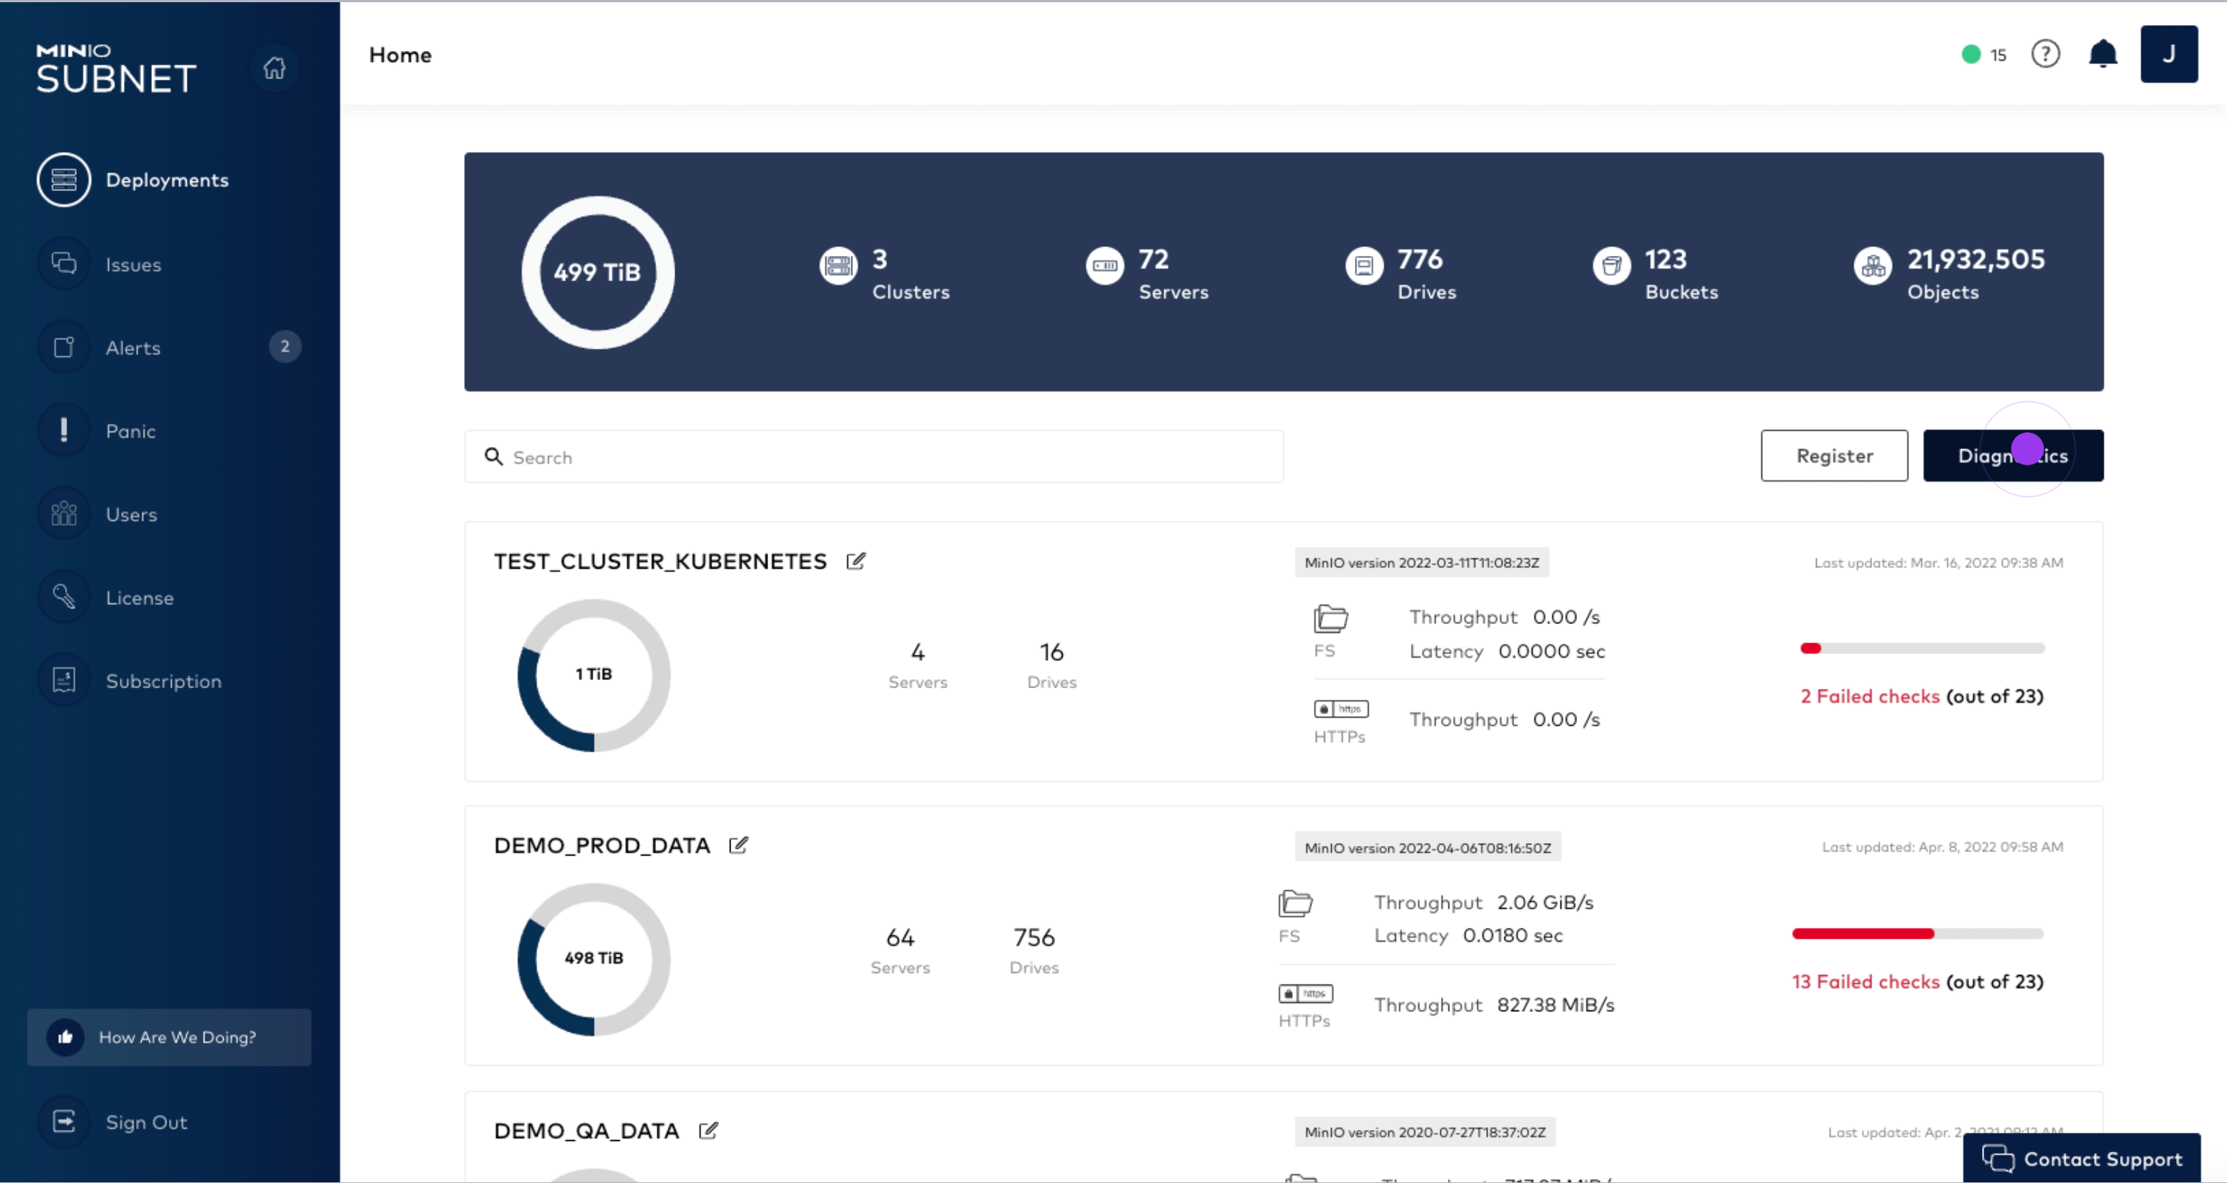Select the License key icon
The width and height of the screenshot is (2227, 1183).
pos(63,596)
